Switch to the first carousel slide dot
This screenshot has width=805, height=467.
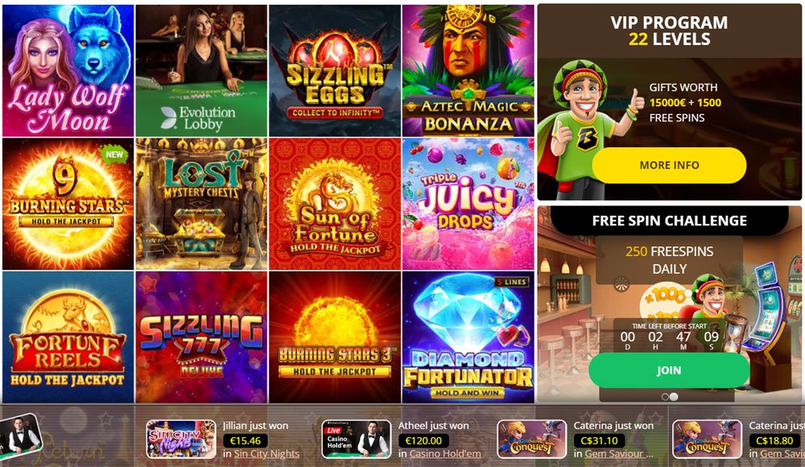pos(666,397)
